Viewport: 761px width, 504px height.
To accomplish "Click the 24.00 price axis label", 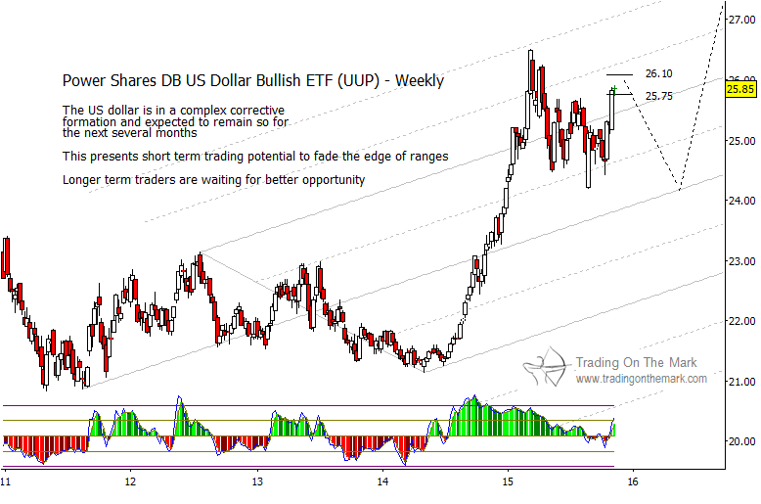I will point(742,201).
